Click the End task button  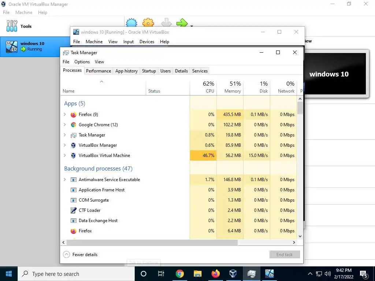coord(284,255)
